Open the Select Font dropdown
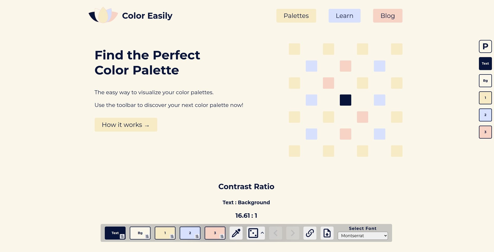This screenshot has width=494, height=252. (363, 236)
